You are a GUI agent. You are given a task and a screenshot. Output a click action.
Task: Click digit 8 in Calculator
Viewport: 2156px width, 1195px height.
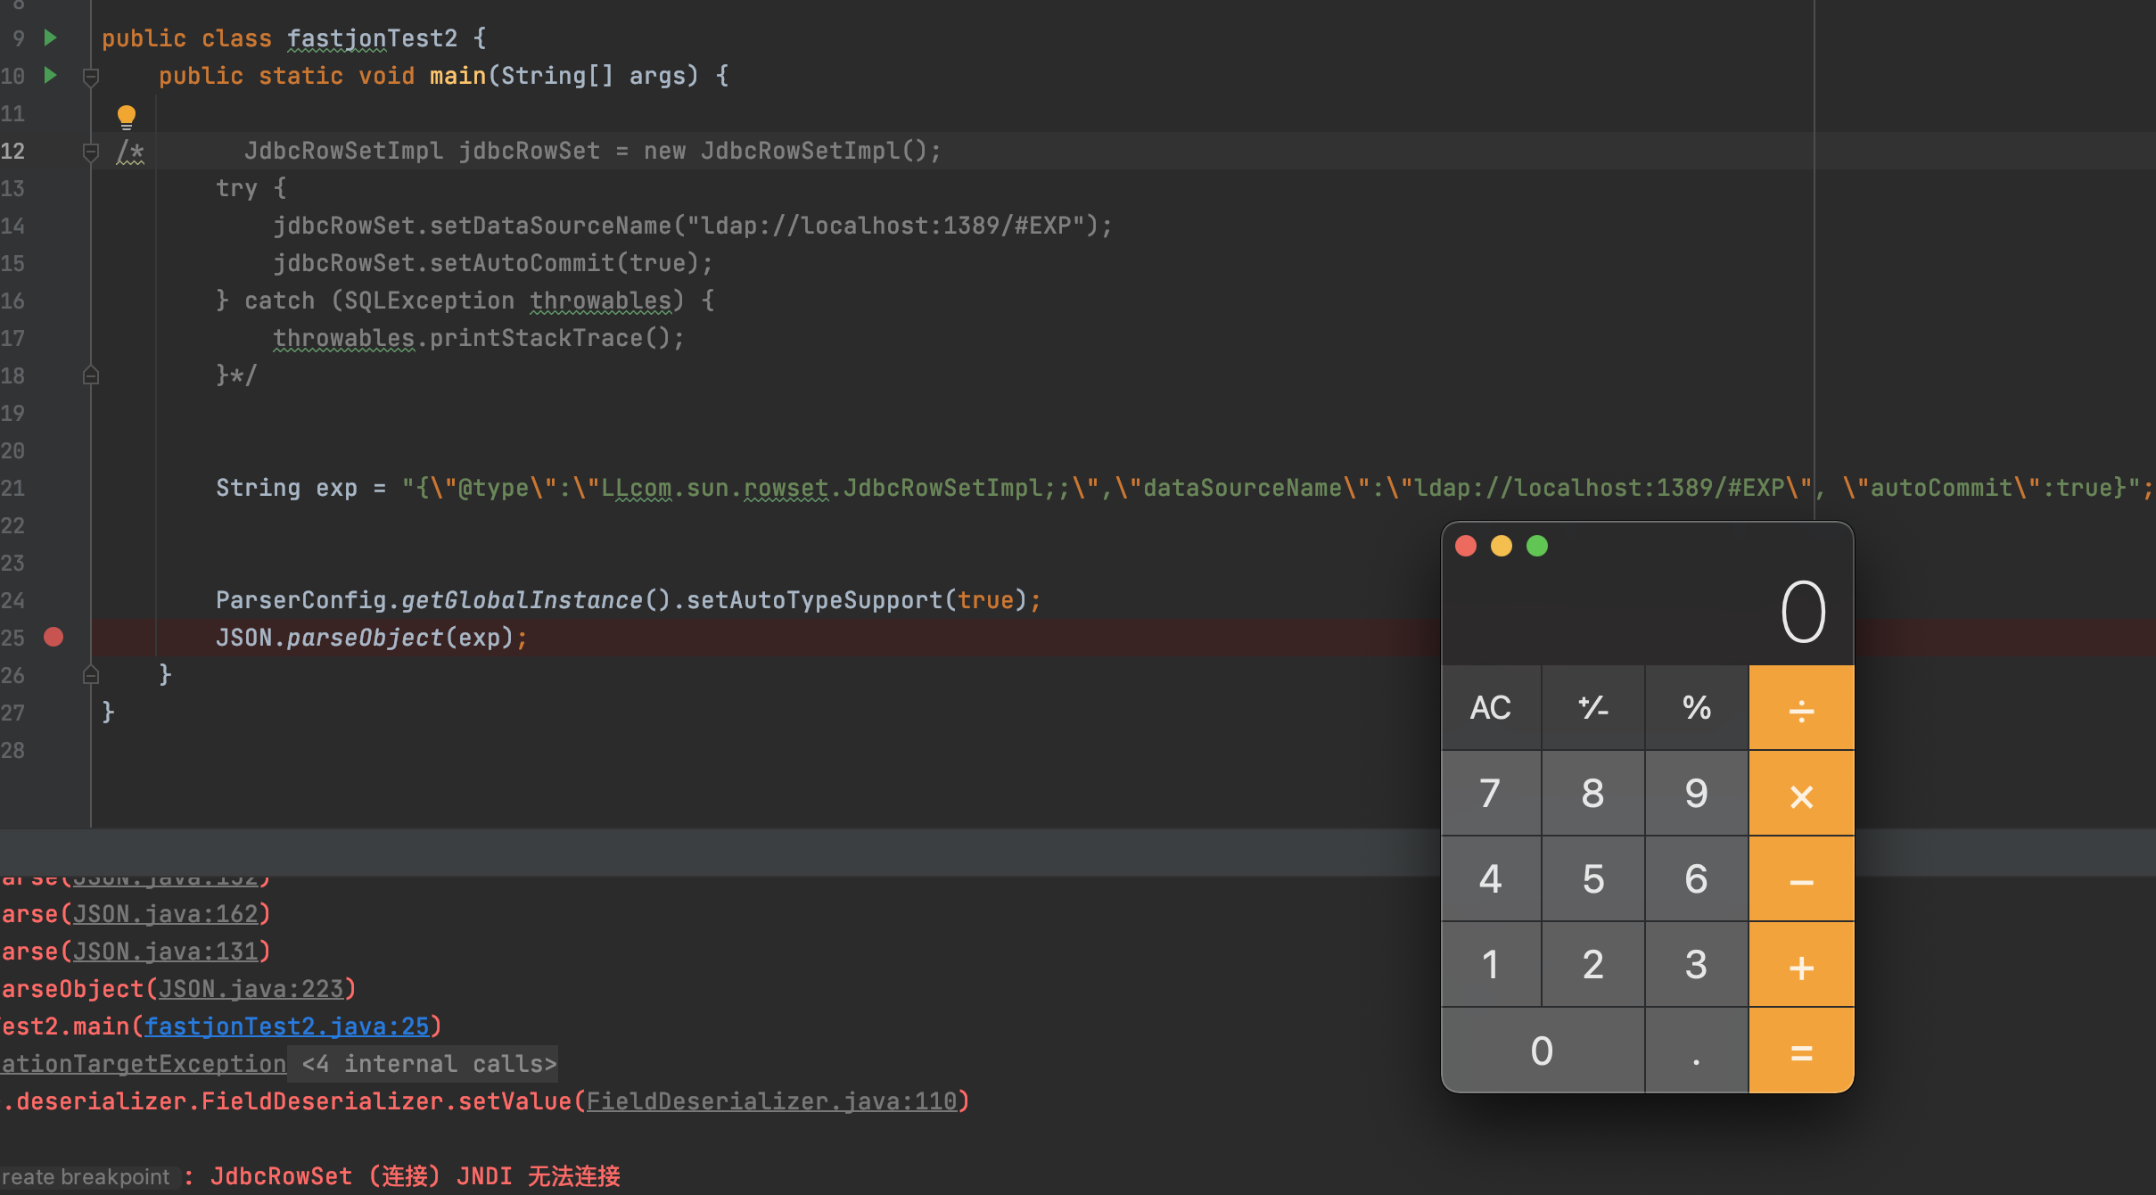1593,794
